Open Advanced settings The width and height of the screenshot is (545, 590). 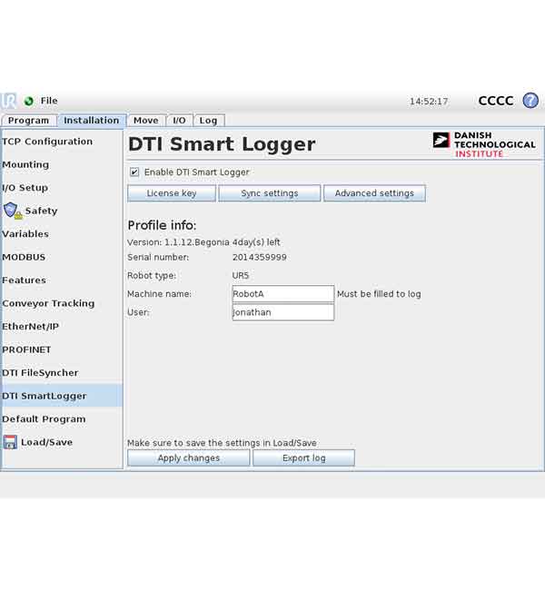[374, 193]
